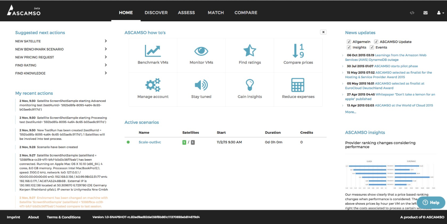Image resolution: width=447 pixels, height=224 pixels.
Task: Open the Whitepaper lemon for an apple link
Action: [x=390, y=97]
